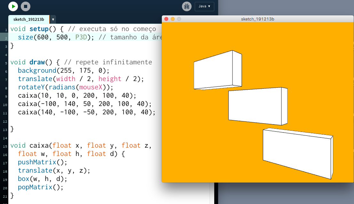Click the orange canvas background
This screenshot has width=354, height=204.
192,144
